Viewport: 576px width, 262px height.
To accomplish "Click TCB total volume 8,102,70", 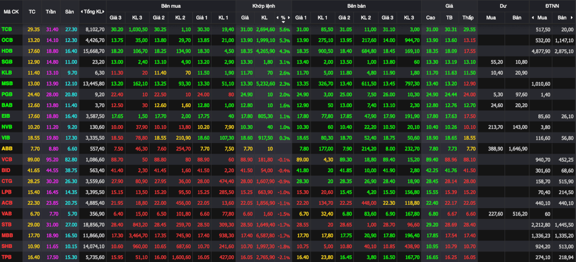I will click(x=95, y=29).
